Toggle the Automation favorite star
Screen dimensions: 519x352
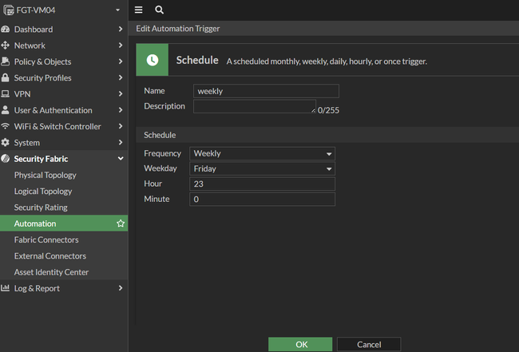pos(121,224)
